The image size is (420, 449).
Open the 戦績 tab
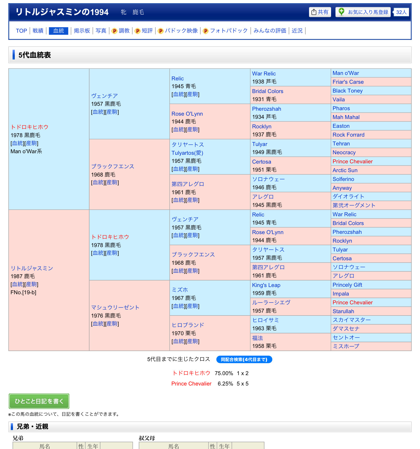pos(38,31)
